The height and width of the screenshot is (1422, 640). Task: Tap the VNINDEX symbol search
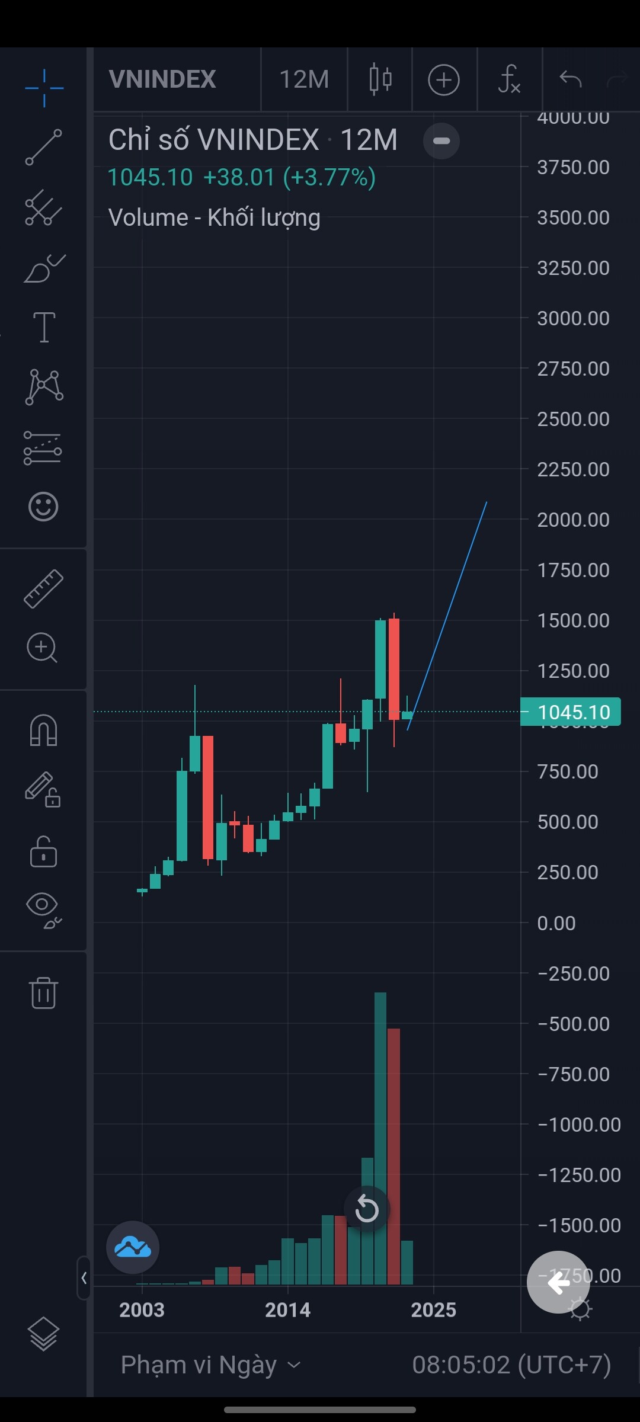pyautogui.click(x=163, y=79)
